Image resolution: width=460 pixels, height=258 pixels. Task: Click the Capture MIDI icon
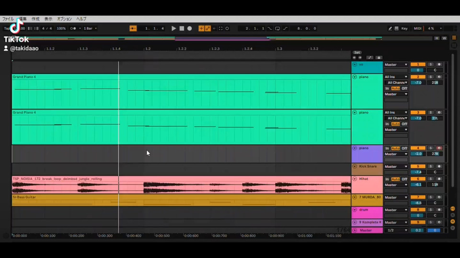point(220,28)
